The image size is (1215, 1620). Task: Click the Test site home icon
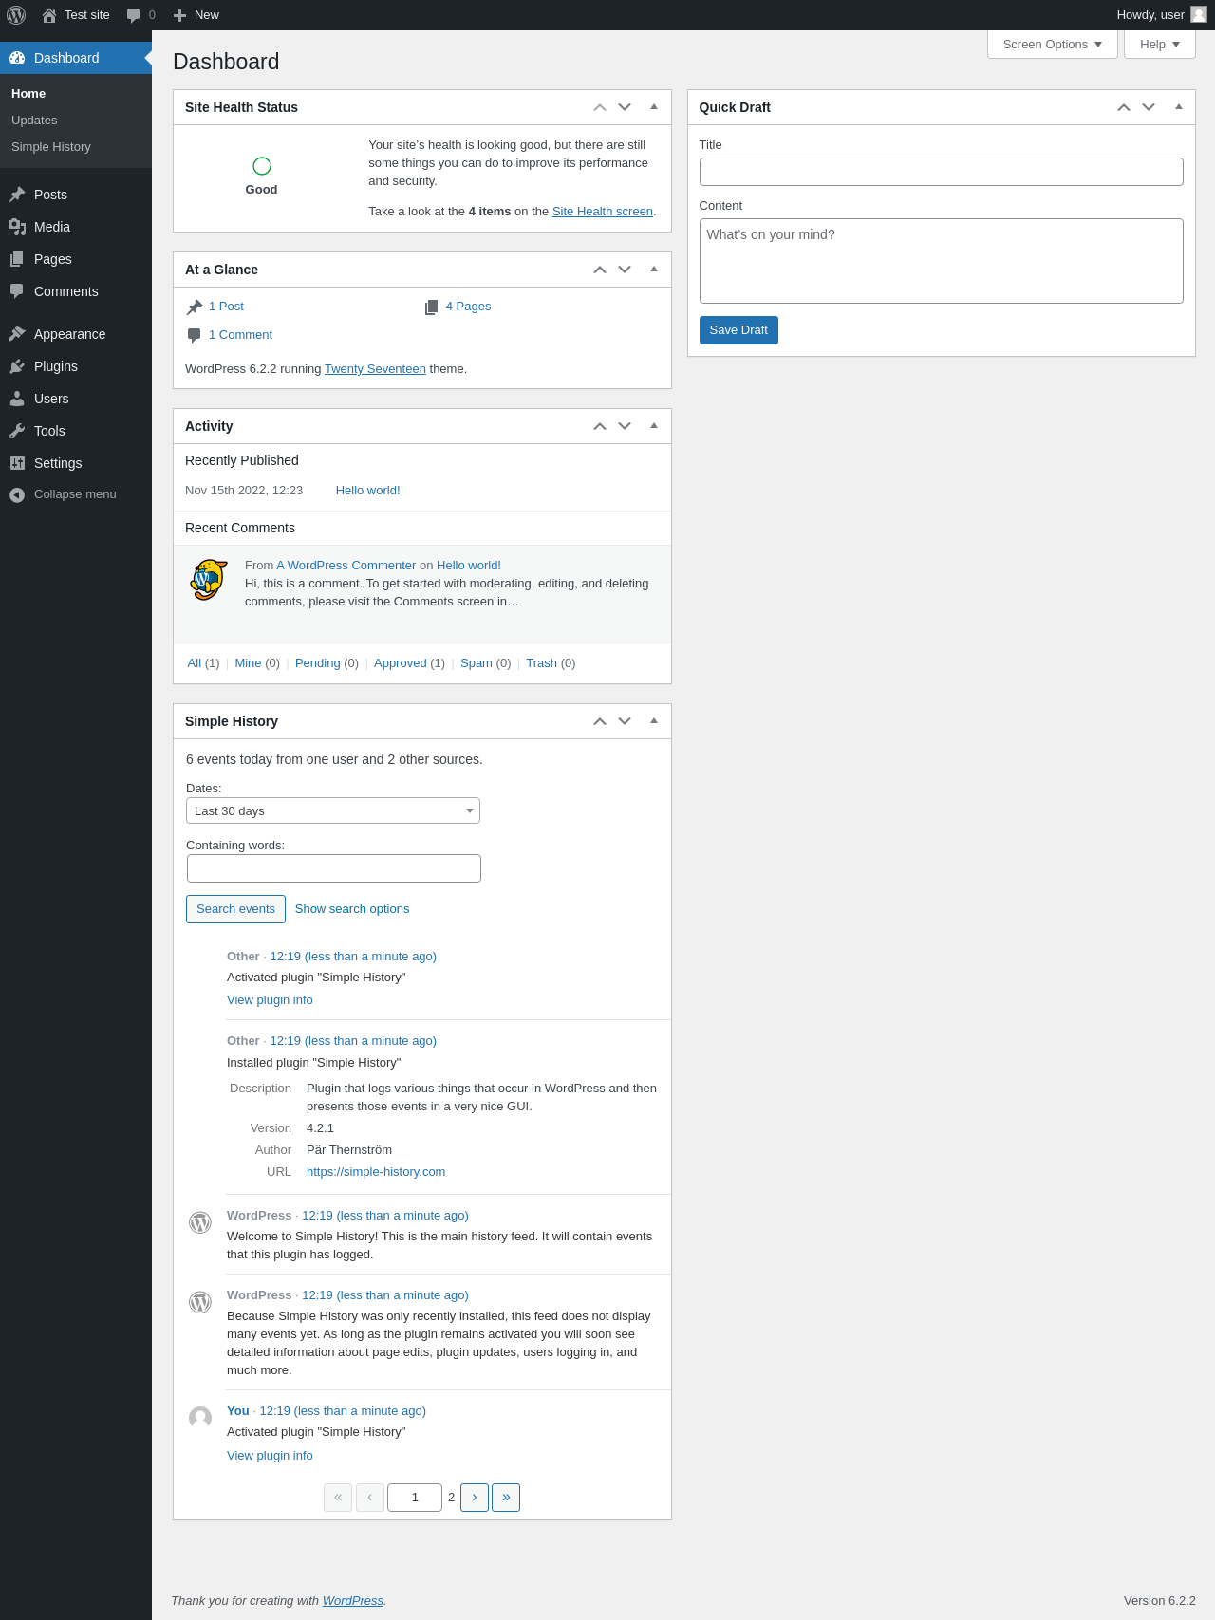point(49,15)
